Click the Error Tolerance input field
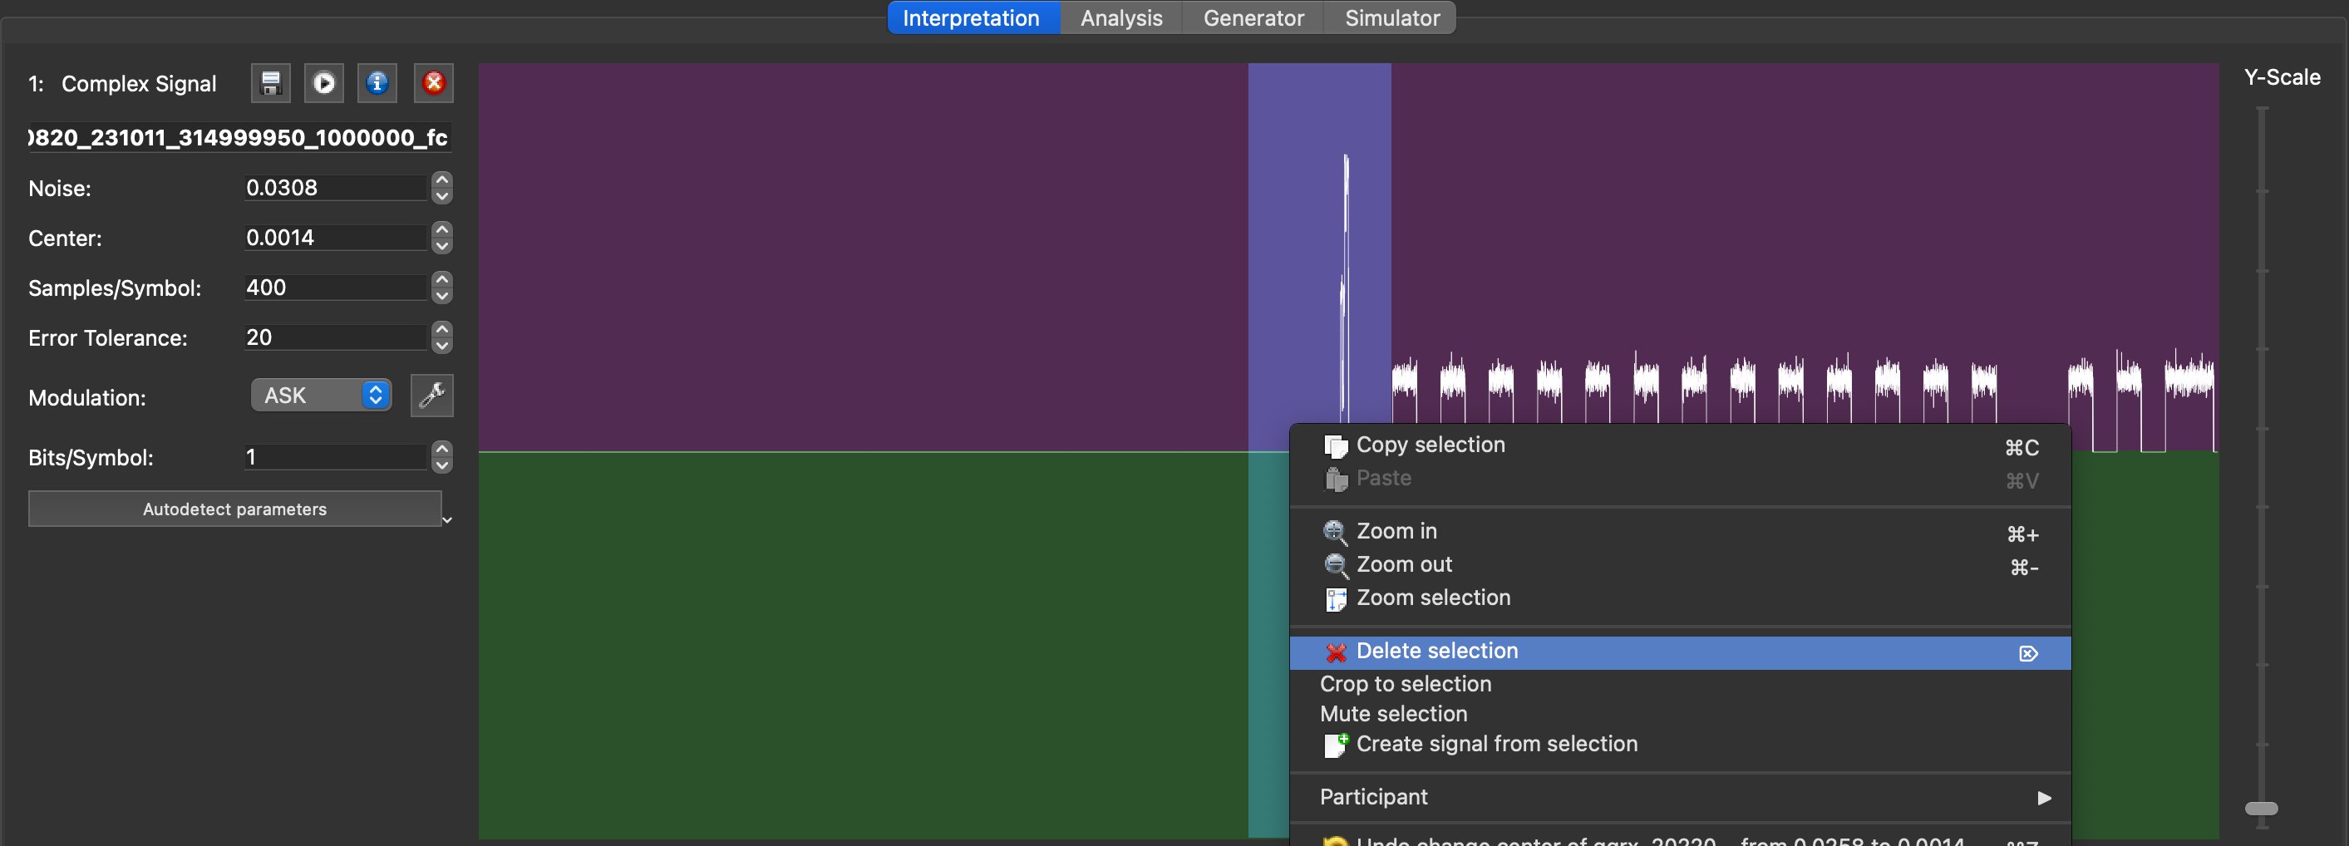Viewport: 2349px width, 846px height. click(336, 337)
